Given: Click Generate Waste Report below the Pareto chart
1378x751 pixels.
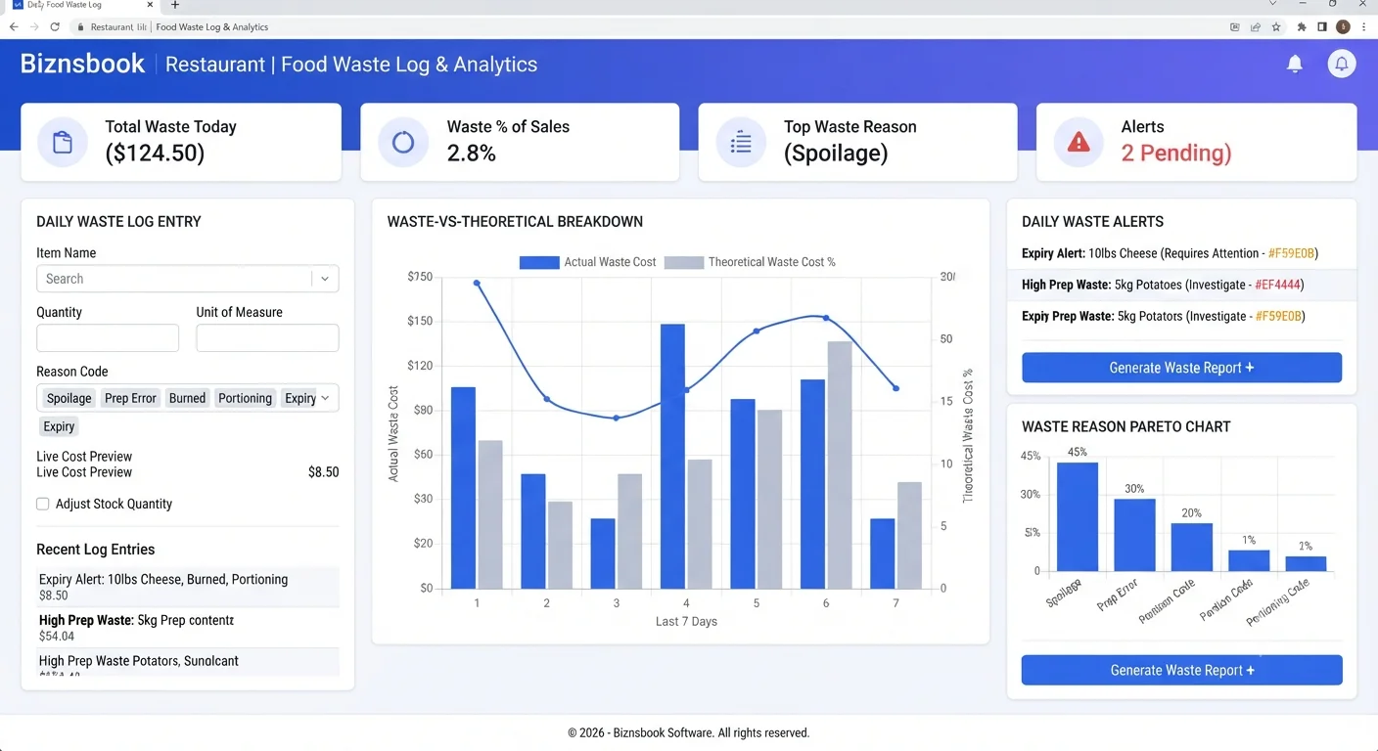Looking at the screenshot, I should (x=1181, y=670).
